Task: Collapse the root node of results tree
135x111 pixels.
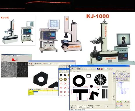Action: [118, 82]
